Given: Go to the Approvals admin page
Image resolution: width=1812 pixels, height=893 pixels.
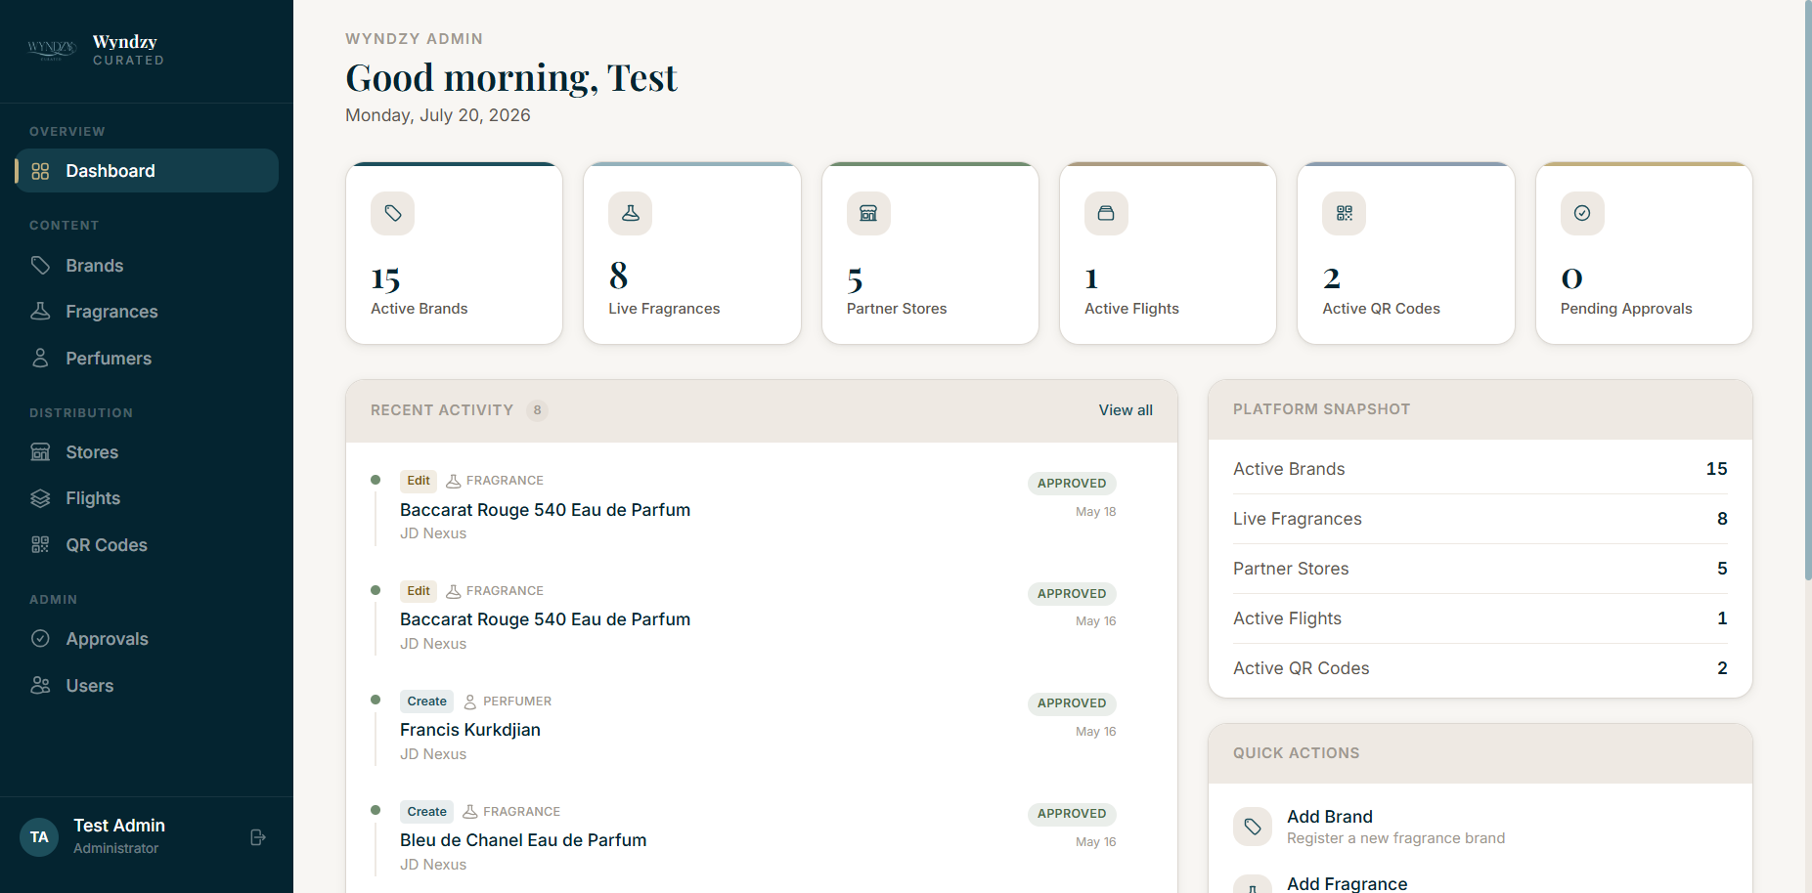Looking at the screenshot, I should click(147, 639).
